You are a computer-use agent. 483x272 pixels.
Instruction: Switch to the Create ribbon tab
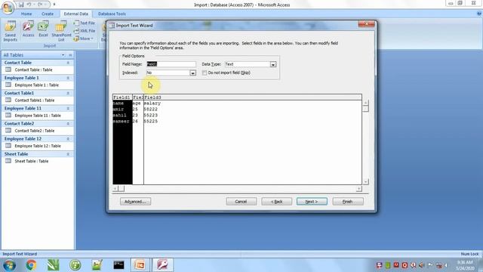48,14
